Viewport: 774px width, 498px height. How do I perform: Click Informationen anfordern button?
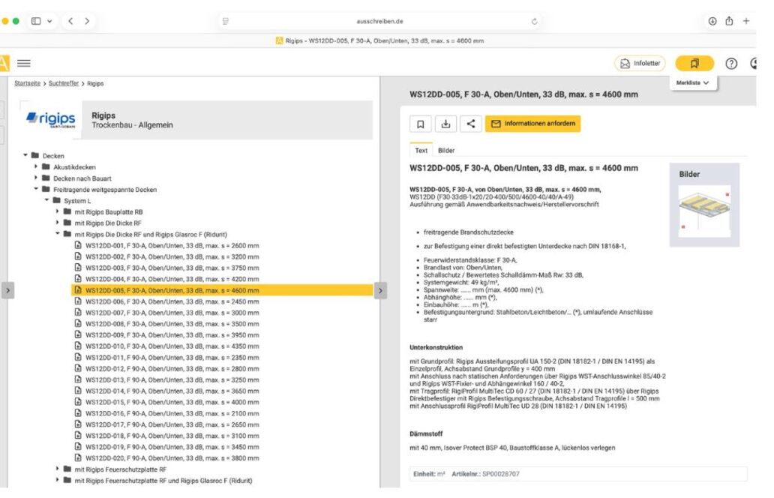[x=532, y=124]
